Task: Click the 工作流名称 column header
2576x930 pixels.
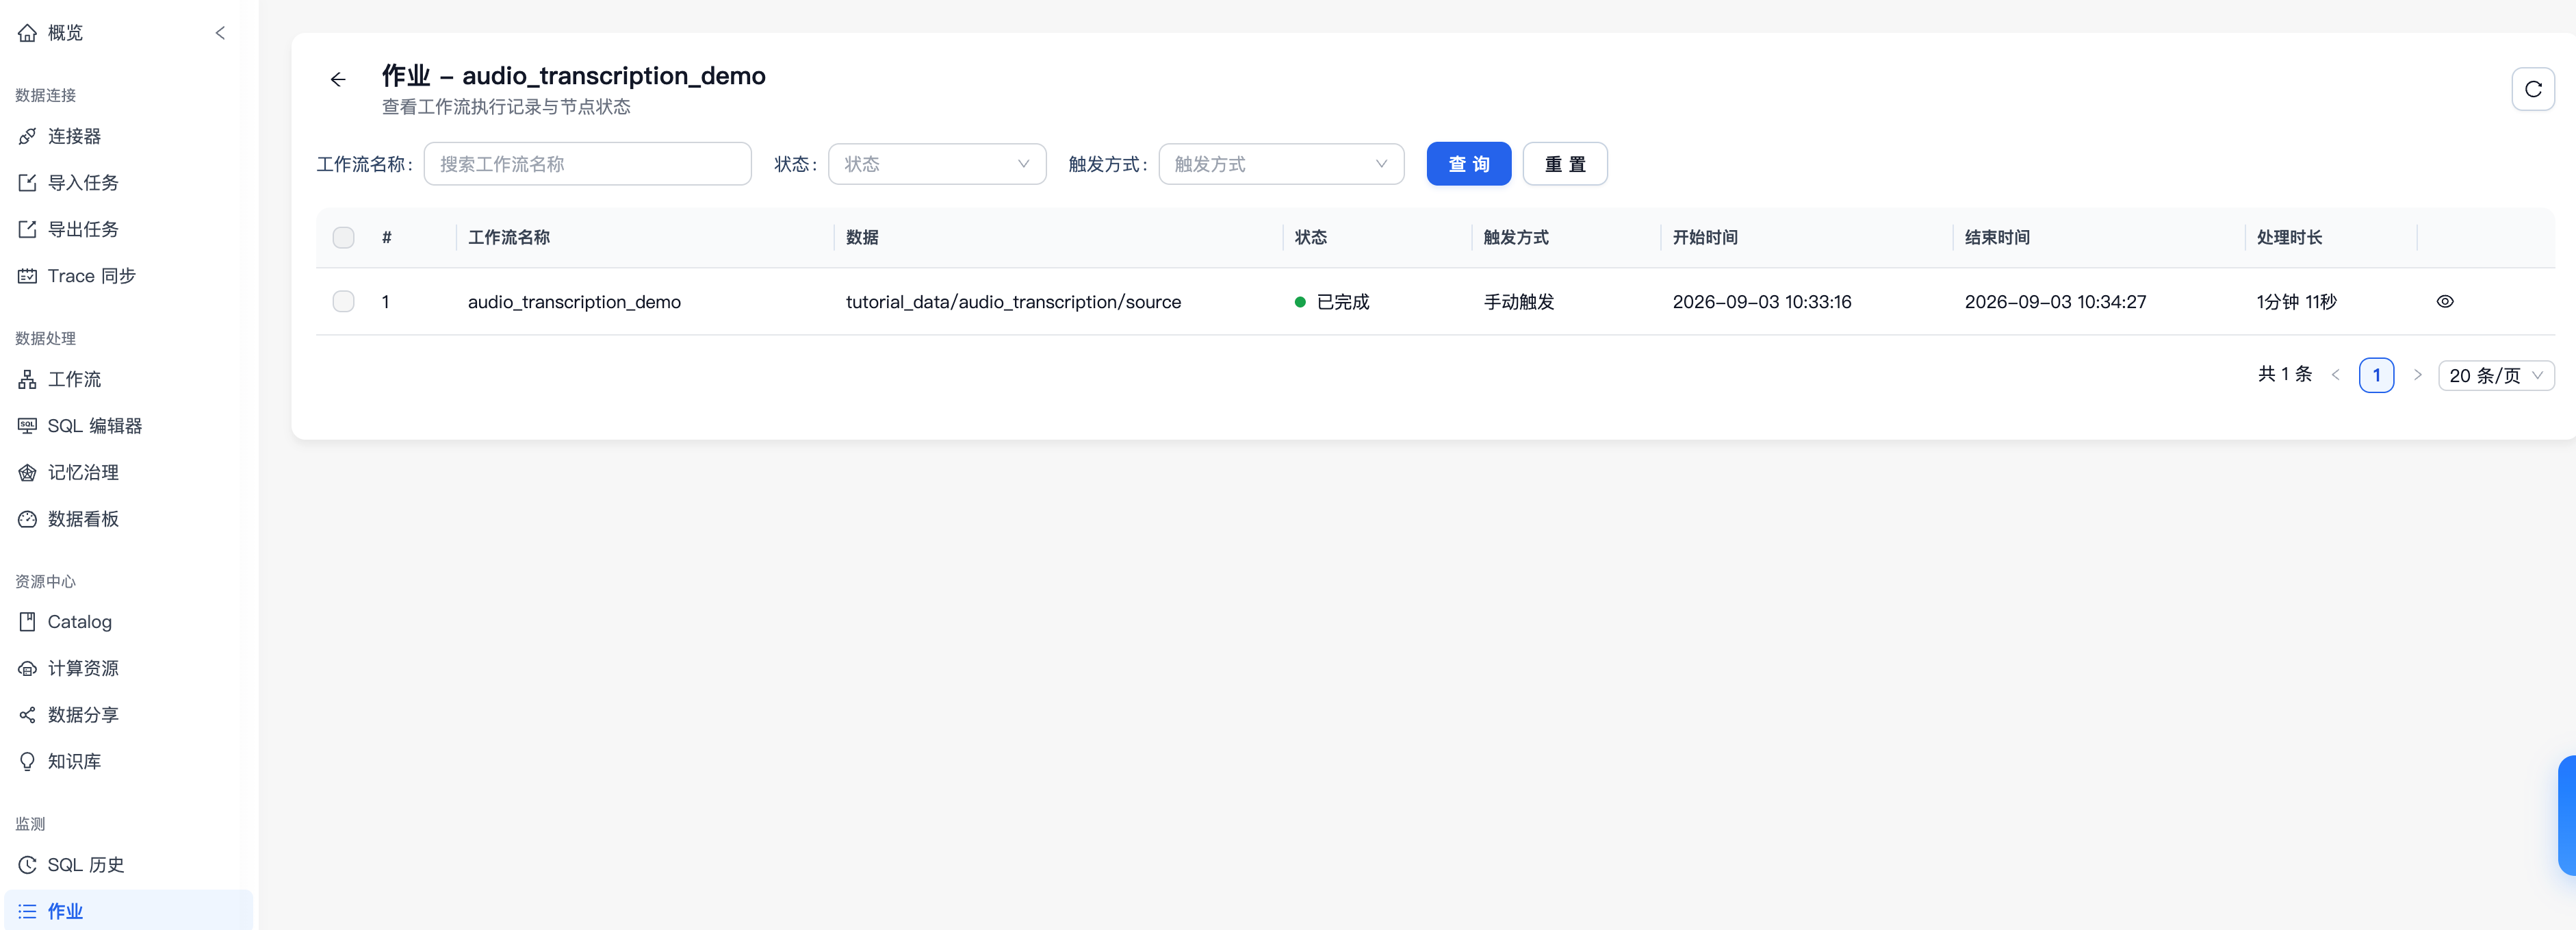Action: pos(509,237)
